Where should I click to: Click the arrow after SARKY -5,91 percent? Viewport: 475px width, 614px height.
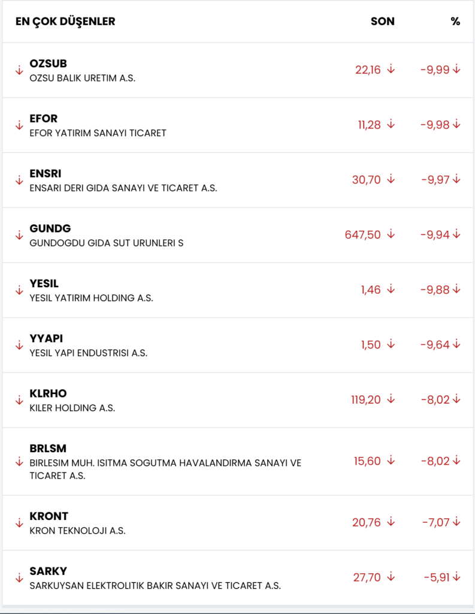point(457,577)
